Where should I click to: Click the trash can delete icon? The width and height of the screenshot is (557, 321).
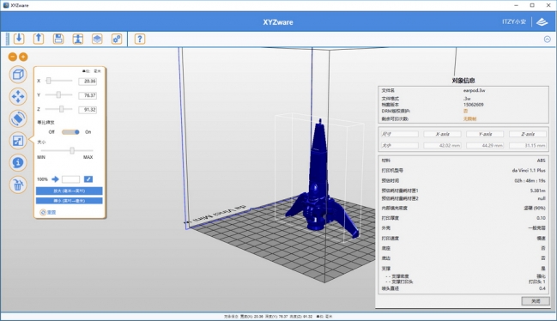(x=18, y=185)
